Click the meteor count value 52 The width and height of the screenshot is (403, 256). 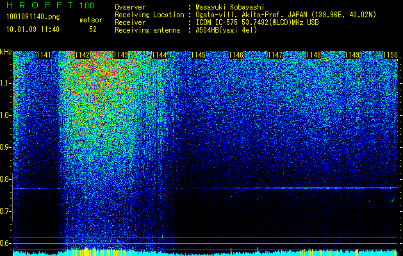[x=93, y=29]
